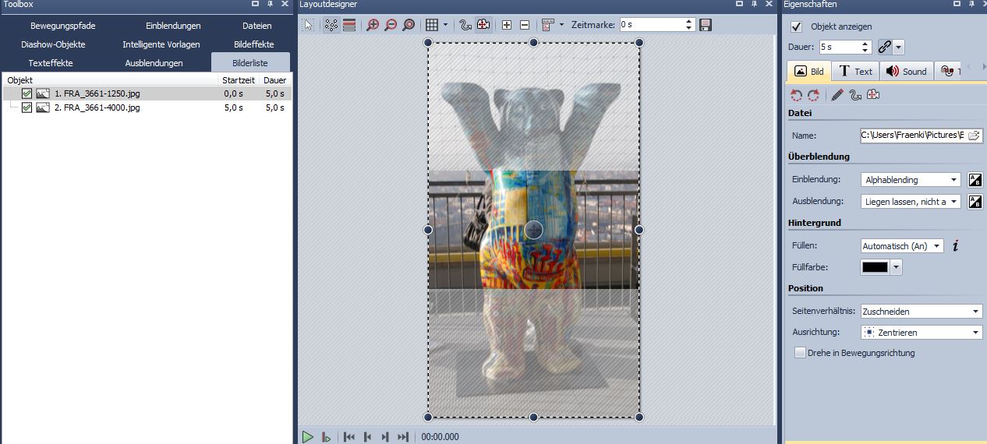Click the pencil edit icon in properties
The image size is (987, 444).
pyautogui.click(x=837, y=95)
